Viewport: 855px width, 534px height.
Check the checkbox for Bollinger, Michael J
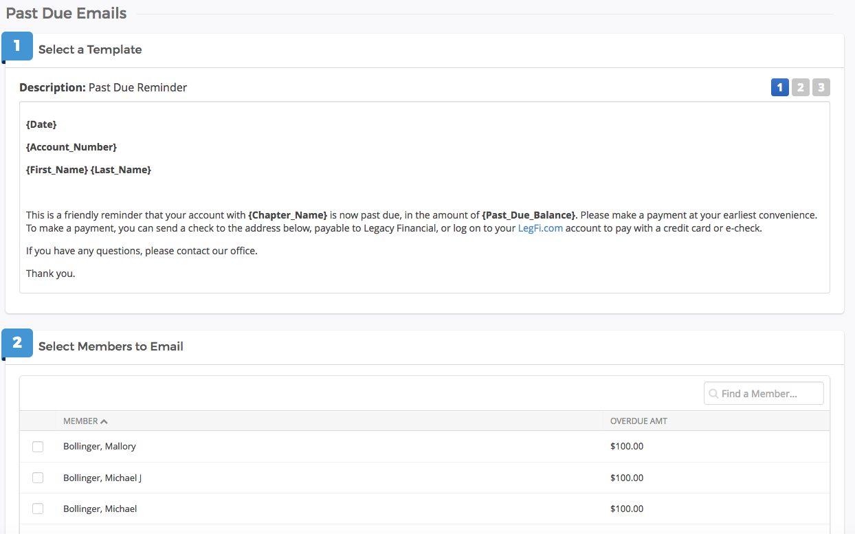(x=38, y=477)
